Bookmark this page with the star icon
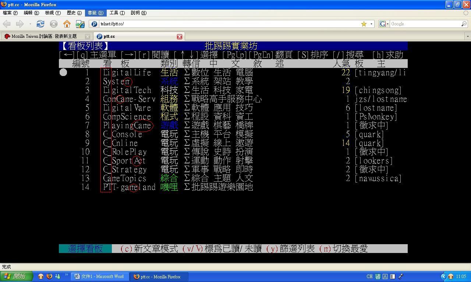 click(x=364, y=24)
